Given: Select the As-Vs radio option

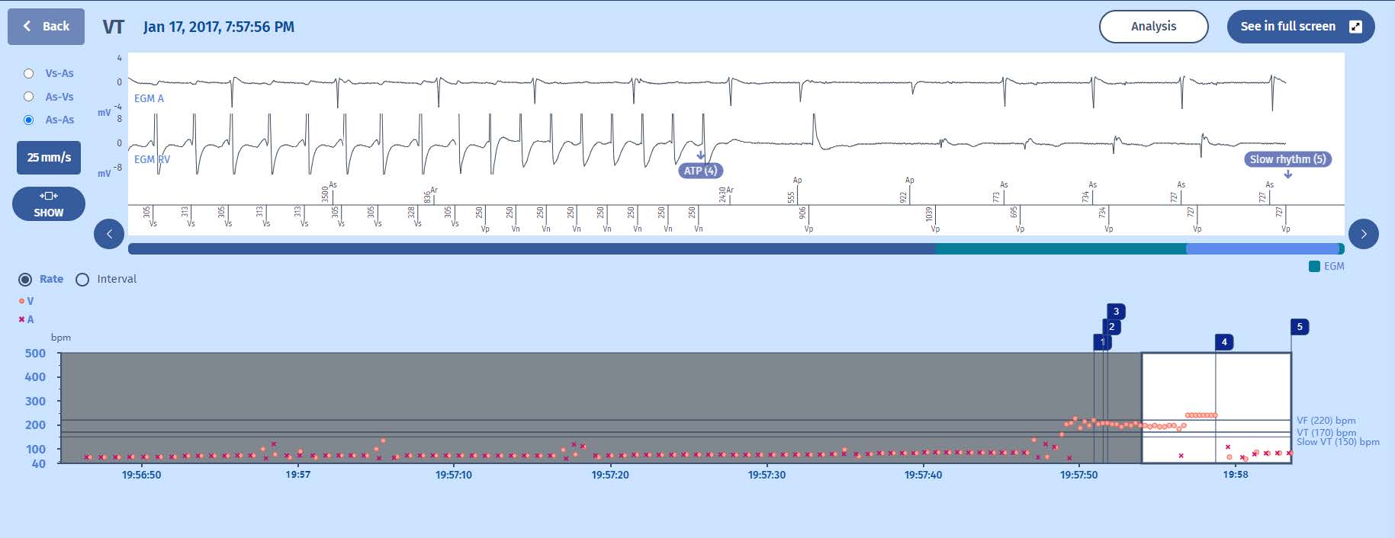Looking at the screenshot, I should [29, 97].
